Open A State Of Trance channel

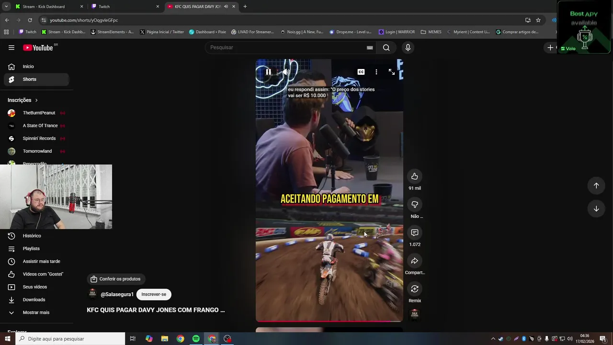click(36, 126)
